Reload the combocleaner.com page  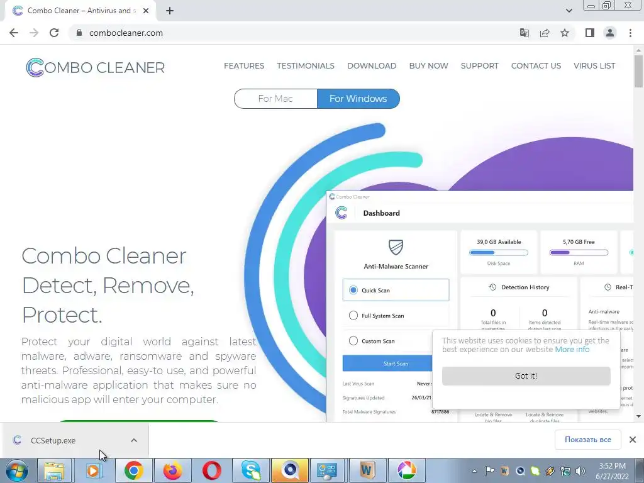pos(54,33)
